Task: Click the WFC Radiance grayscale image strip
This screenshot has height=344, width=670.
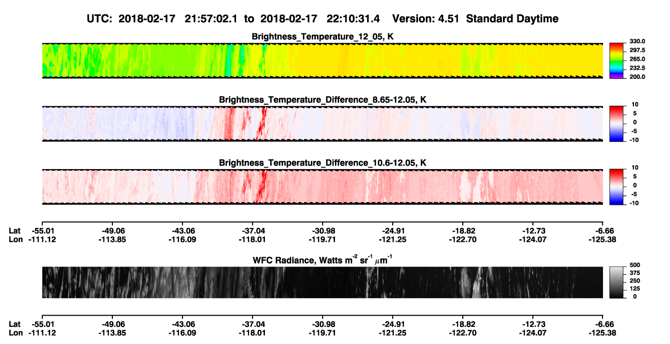Action: 322,283
